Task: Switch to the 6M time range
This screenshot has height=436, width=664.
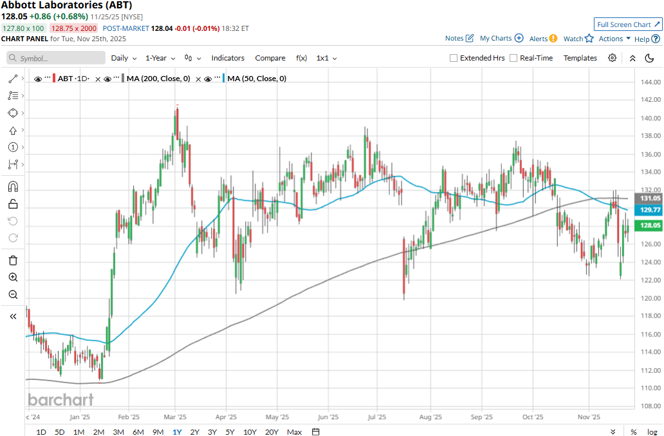Action: (x=138, y=431)
